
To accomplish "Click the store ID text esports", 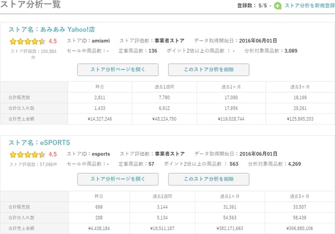I will [101, 154].
